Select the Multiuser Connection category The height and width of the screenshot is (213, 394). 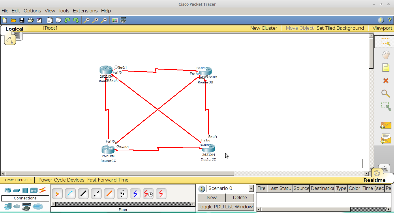click(x=37, y=207)
